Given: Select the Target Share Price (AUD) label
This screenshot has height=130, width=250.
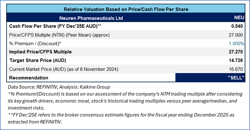Looking at the screenshot, I should click(38, 60).
